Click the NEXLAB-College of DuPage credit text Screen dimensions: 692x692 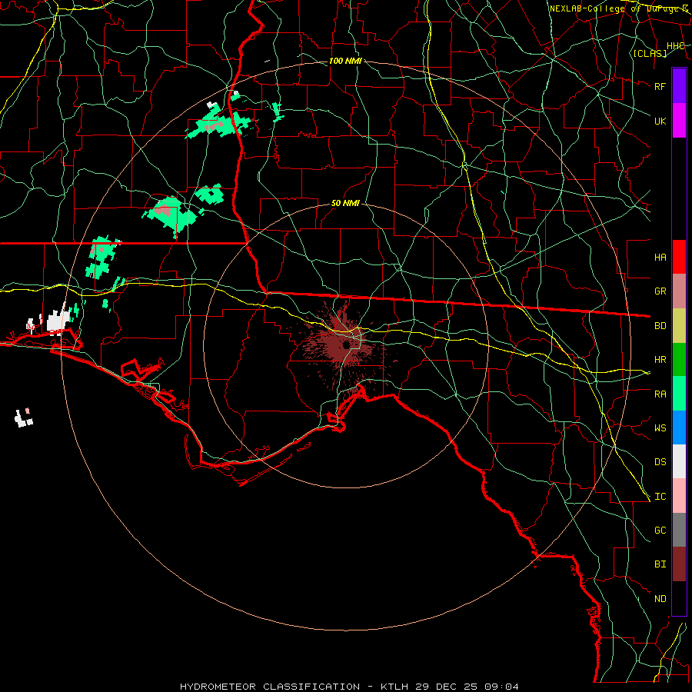coord(618,8)
